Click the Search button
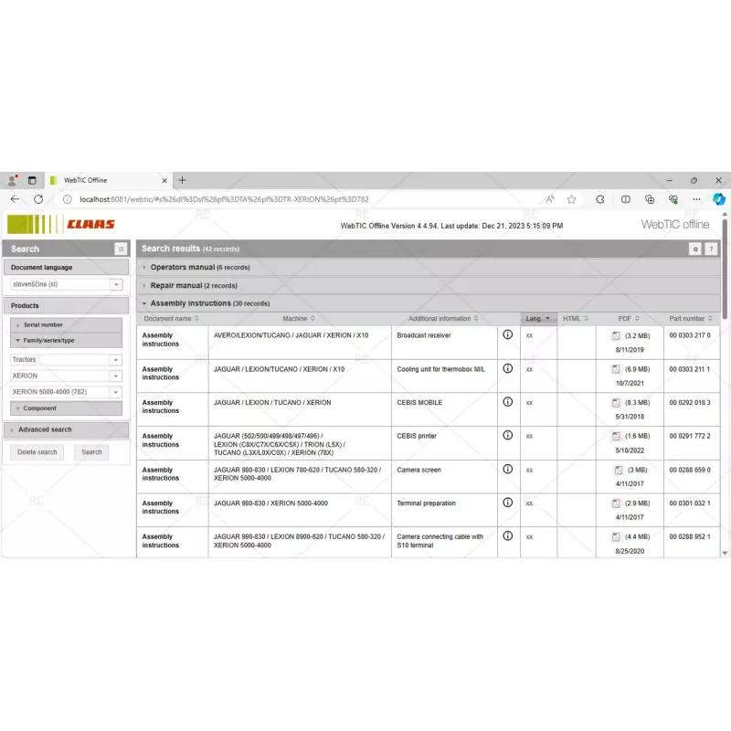 click(x=91, y=451)
